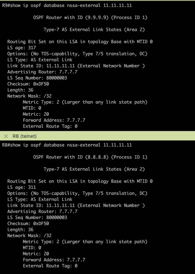Click Forward Address 7.7.7.7 in R8 output
This screenshot has width=195, height=274.
coord(54,260)
